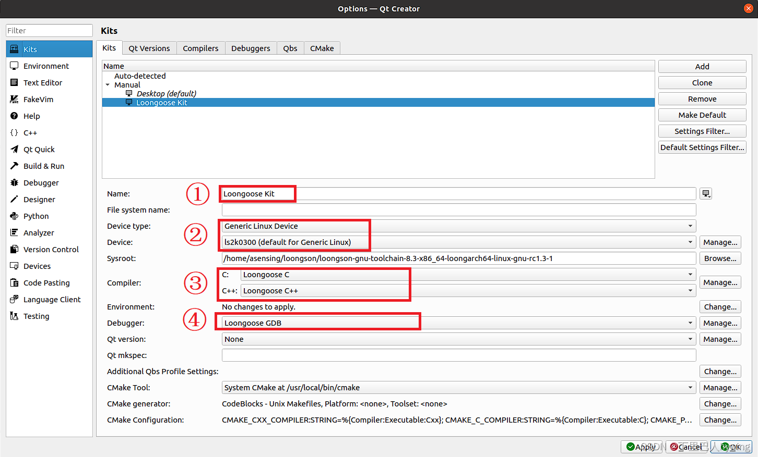Screen dimensions: 758x457
Task: Click Change... for Additional Qbs Profile Settings
Action: 720,371
